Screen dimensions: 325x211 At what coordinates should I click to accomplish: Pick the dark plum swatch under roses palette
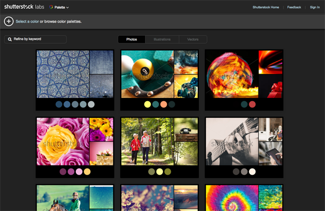(63, 172)
